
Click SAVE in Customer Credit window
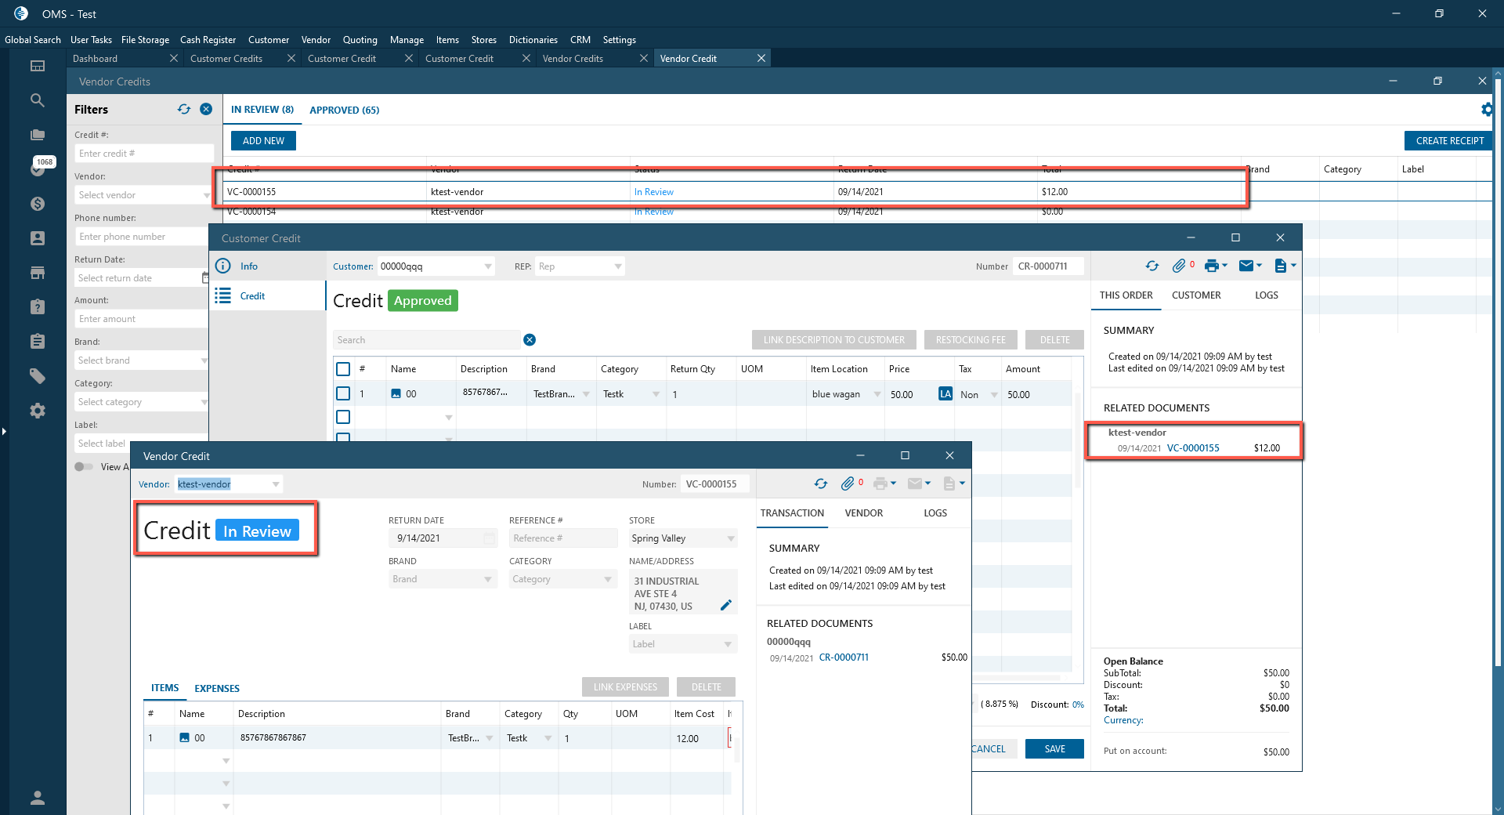[1054, 749]
